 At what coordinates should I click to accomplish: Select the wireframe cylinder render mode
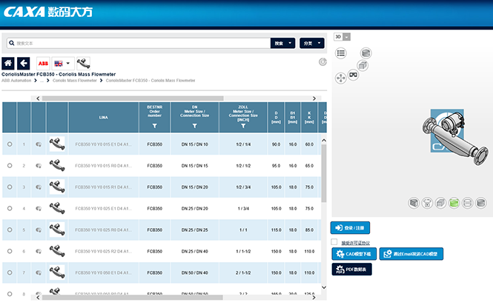(468, 203)
